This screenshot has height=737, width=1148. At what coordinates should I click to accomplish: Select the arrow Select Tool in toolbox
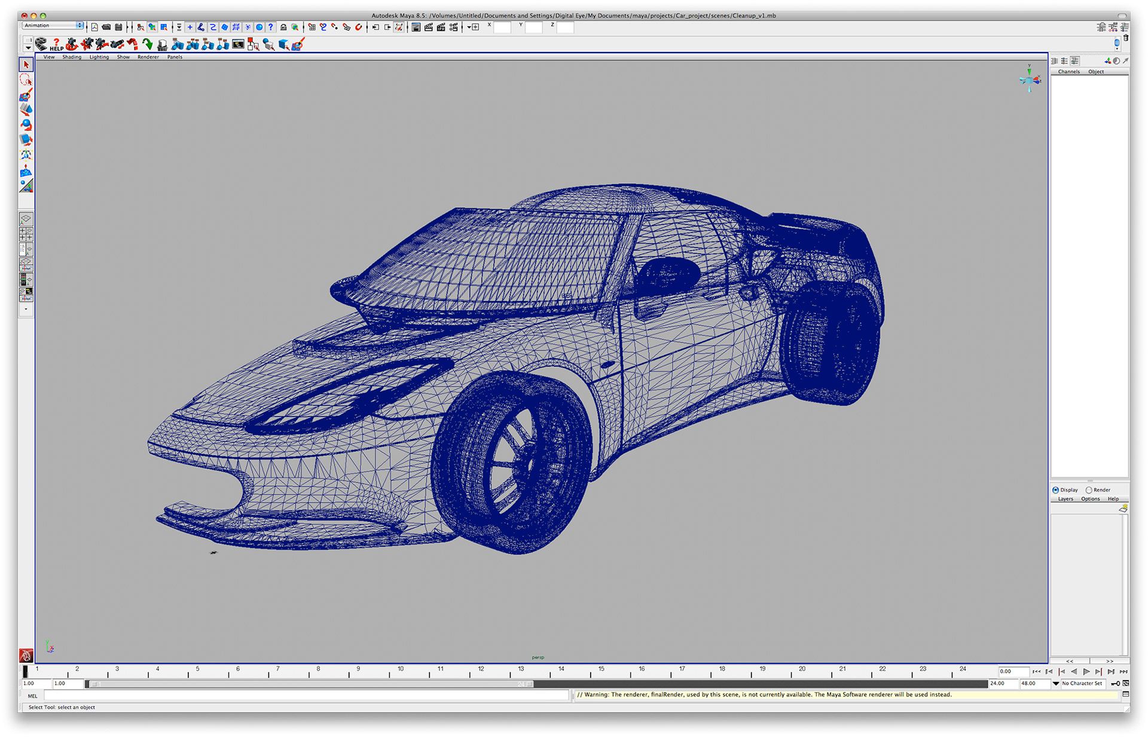tap(26, 64)
